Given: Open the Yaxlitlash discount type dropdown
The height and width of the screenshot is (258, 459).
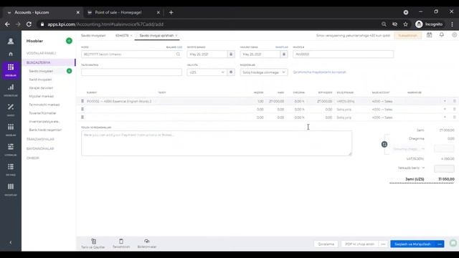Looking at the screenshot, I should click(409, 149).
